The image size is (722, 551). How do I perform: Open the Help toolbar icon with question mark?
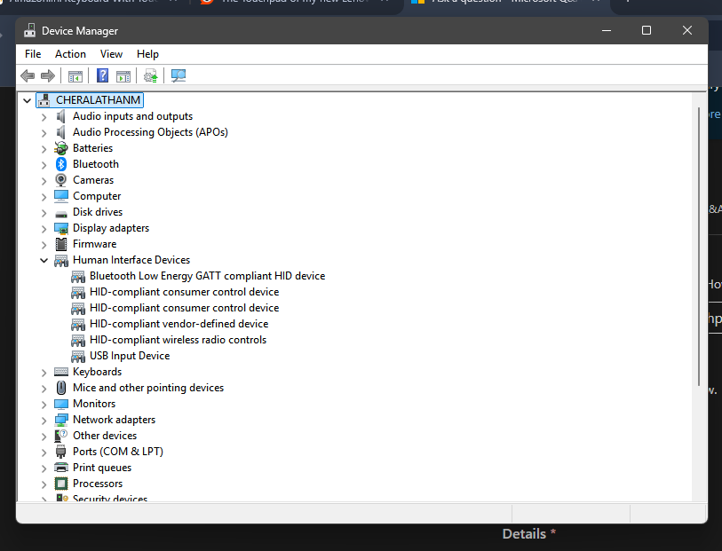[x=102, y=75]
